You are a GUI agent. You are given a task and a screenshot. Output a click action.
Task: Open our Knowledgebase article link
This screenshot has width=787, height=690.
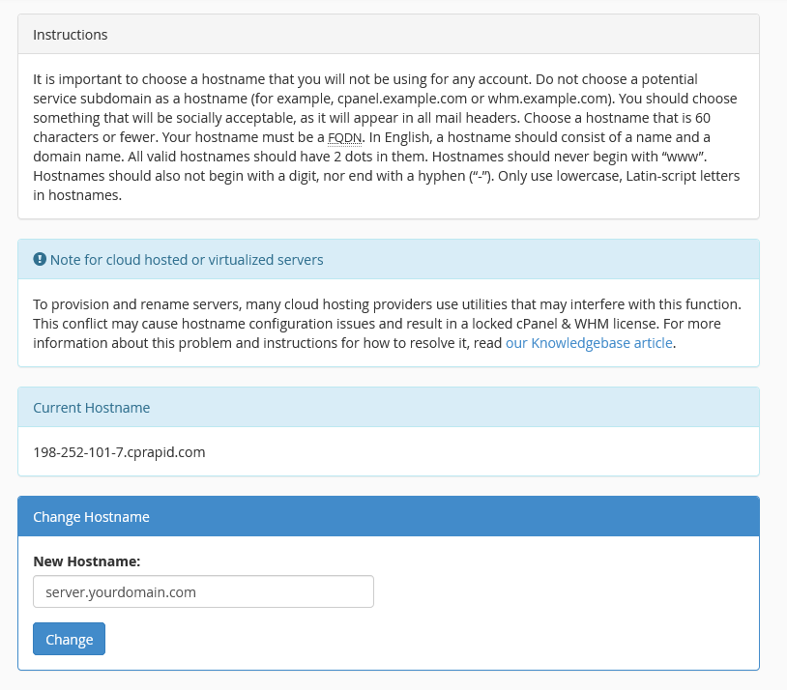589,342
